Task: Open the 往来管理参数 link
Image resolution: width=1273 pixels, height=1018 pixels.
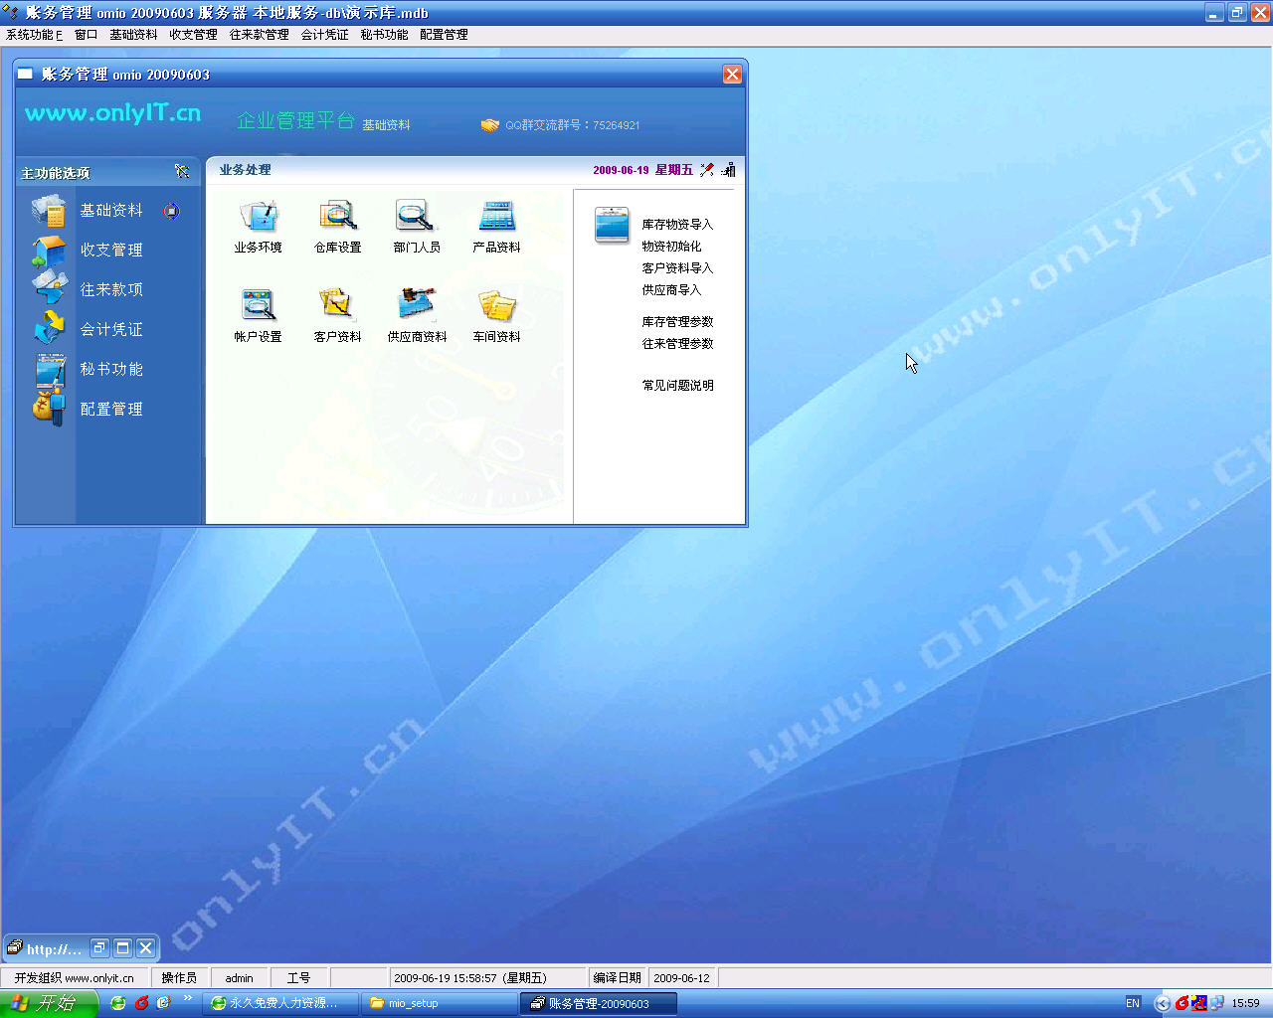Action: coord(677,344)
